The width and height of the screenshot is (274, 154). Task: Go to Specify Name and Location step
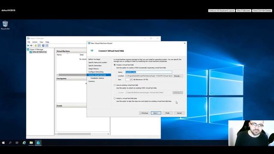[98, 62]
